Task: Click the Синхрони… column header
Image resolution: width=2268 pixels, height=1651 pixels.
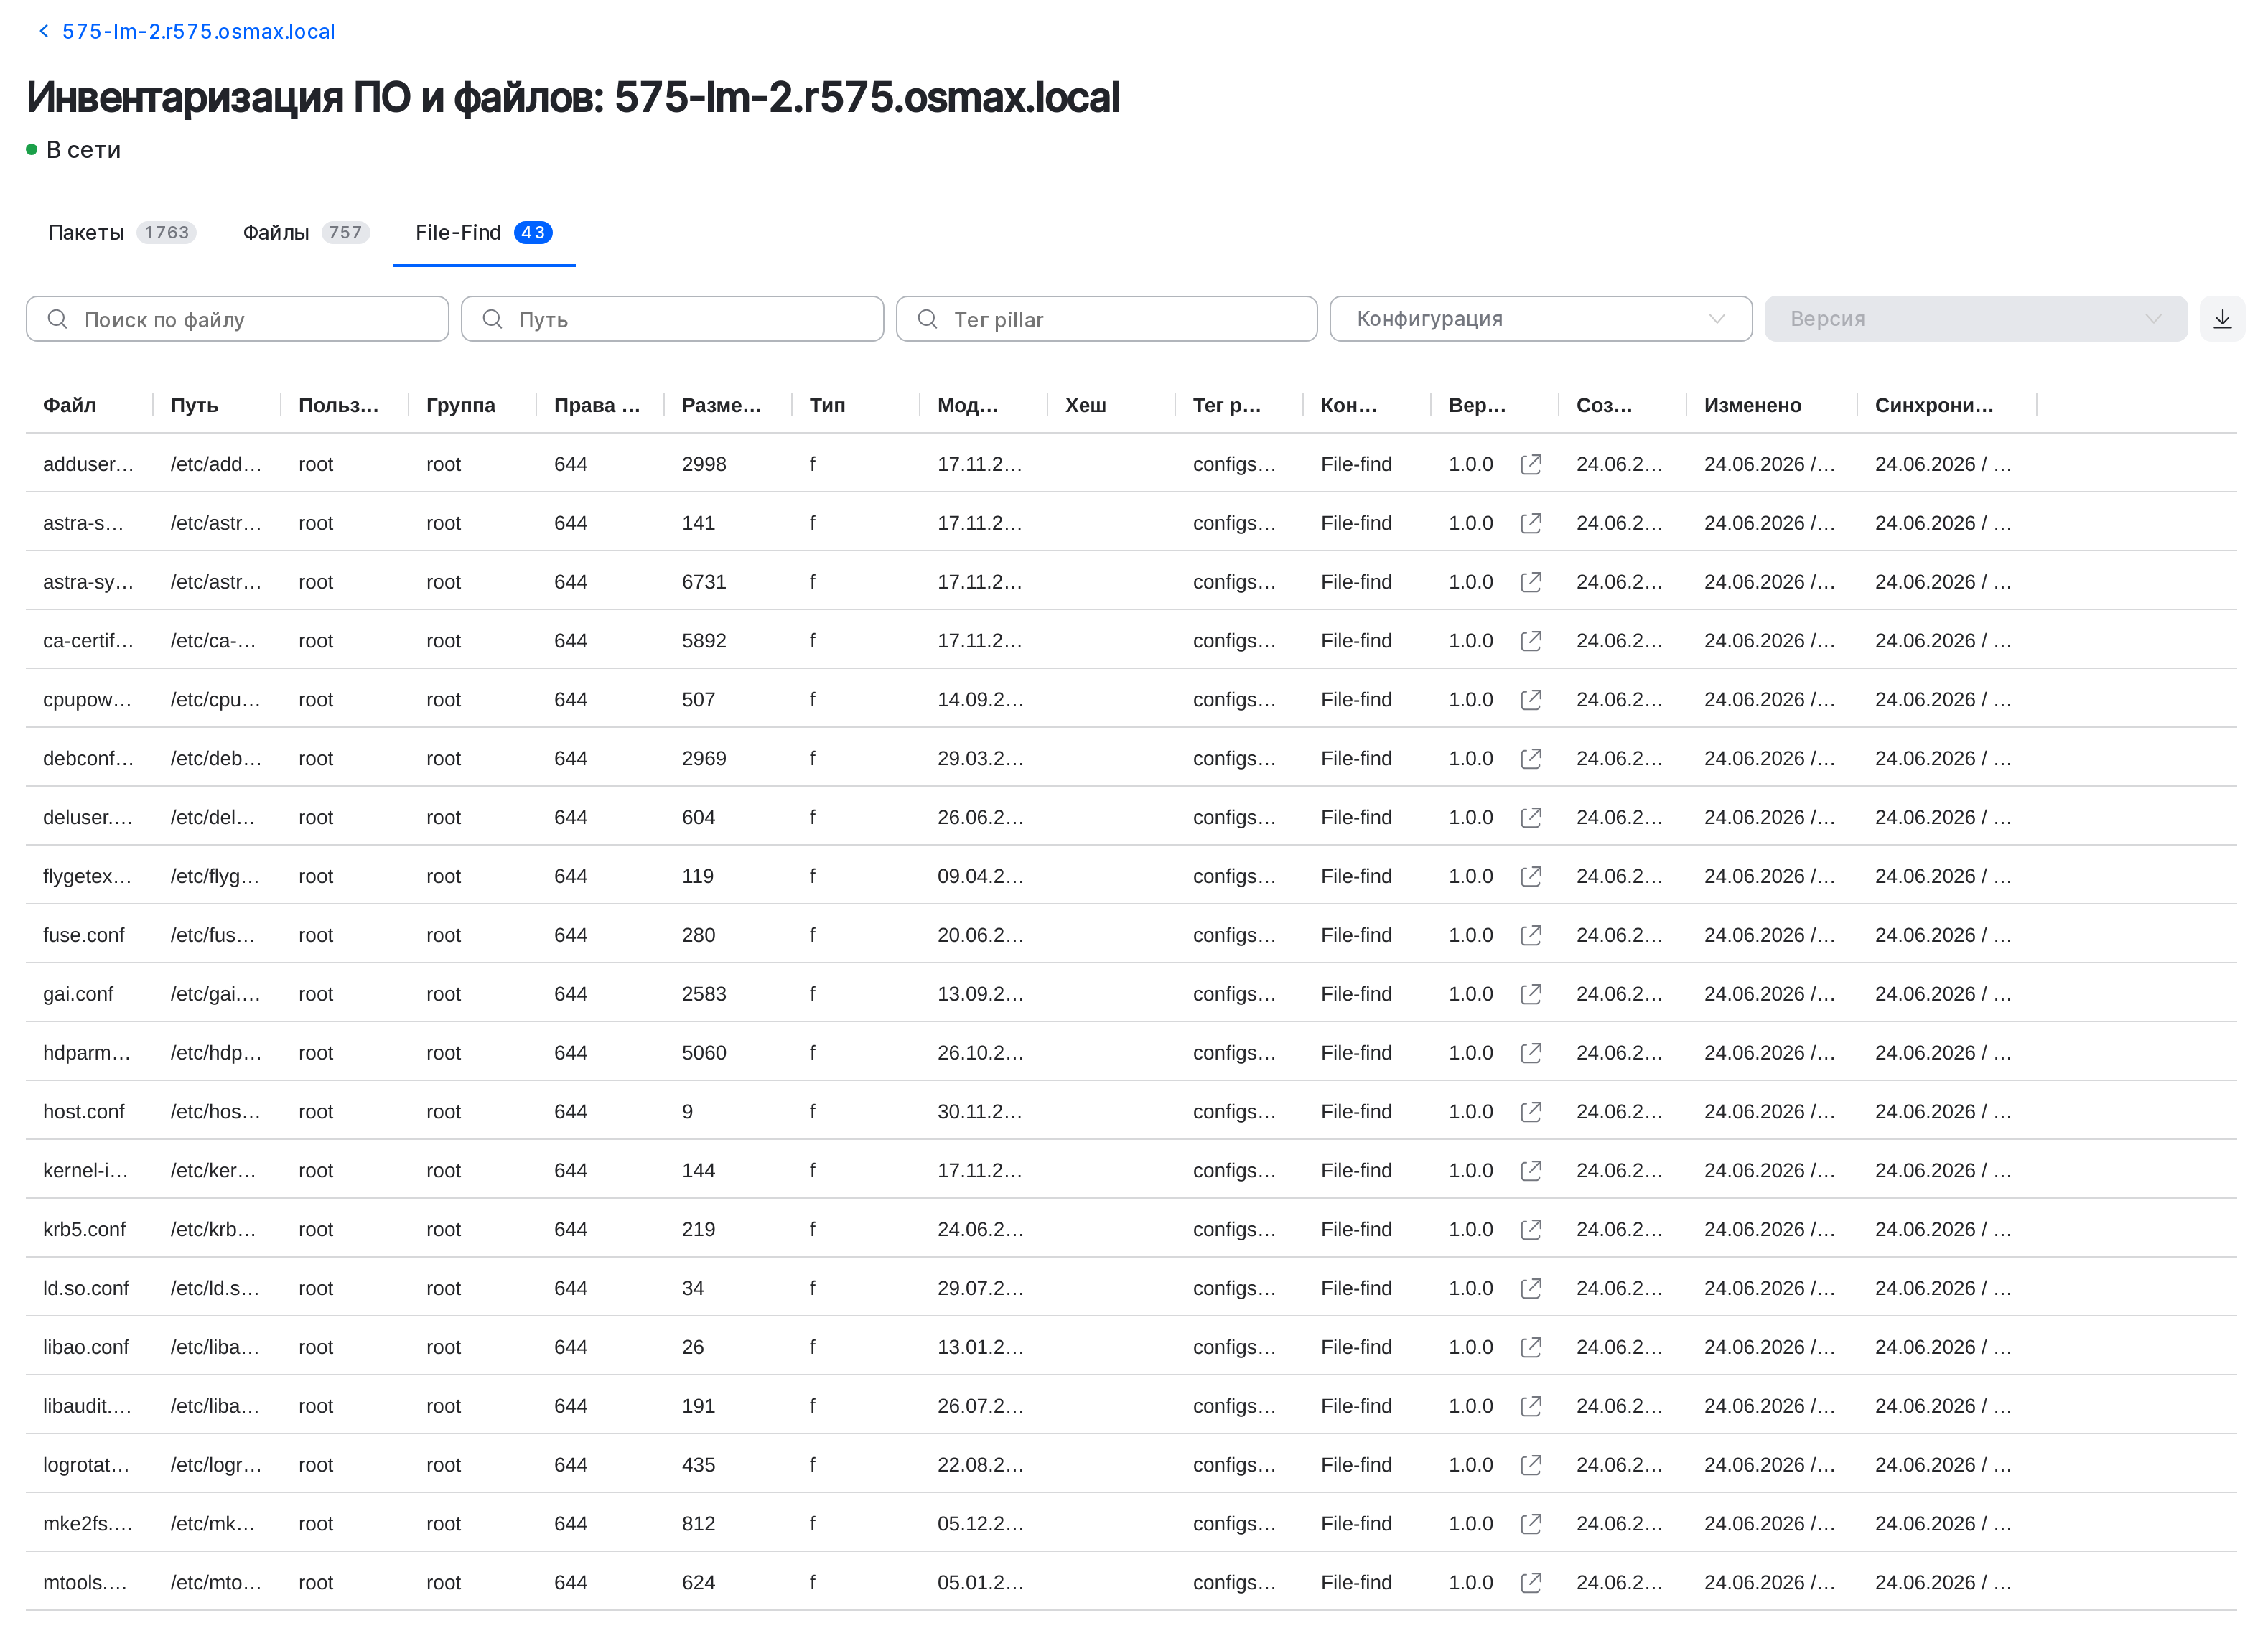Action: point(1933,405)
